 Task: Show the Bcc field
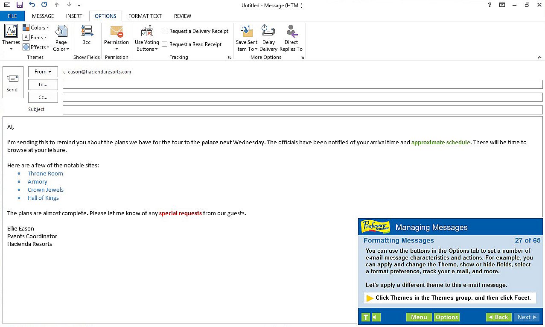[x=87, y=35]
